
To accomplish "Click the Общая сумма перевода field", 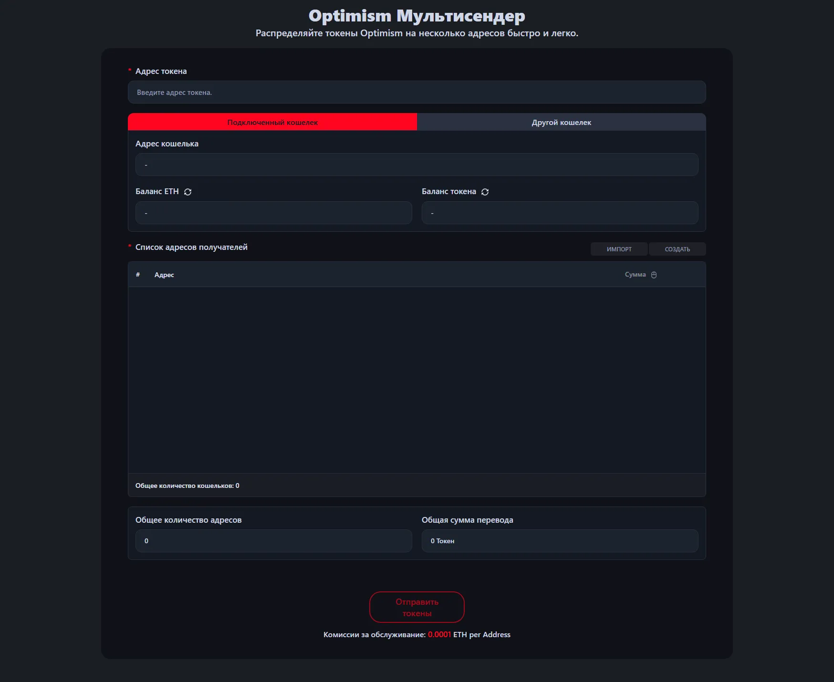I will click(560, 541).
